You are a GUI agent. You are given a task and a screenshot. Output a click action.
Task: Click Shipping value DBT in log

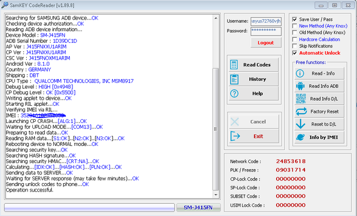click(34, 75)
